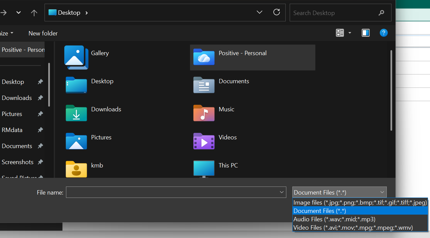Expand the address bar history dropdown
Screen dimensions: 430x238
(x=260, y=12)
